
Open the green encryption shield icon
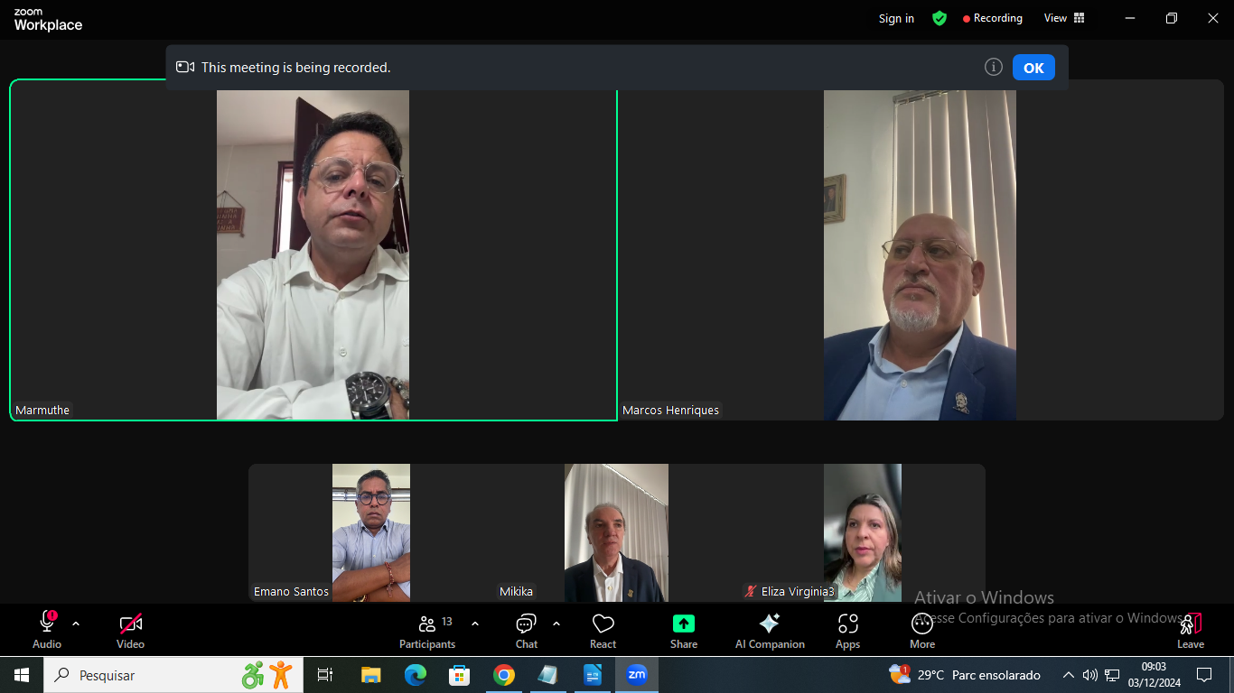(940, 18)
